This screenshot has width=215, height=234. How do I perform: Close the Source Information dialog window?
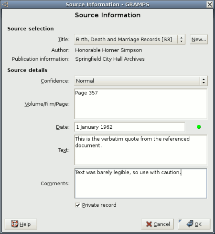point(210,4)
